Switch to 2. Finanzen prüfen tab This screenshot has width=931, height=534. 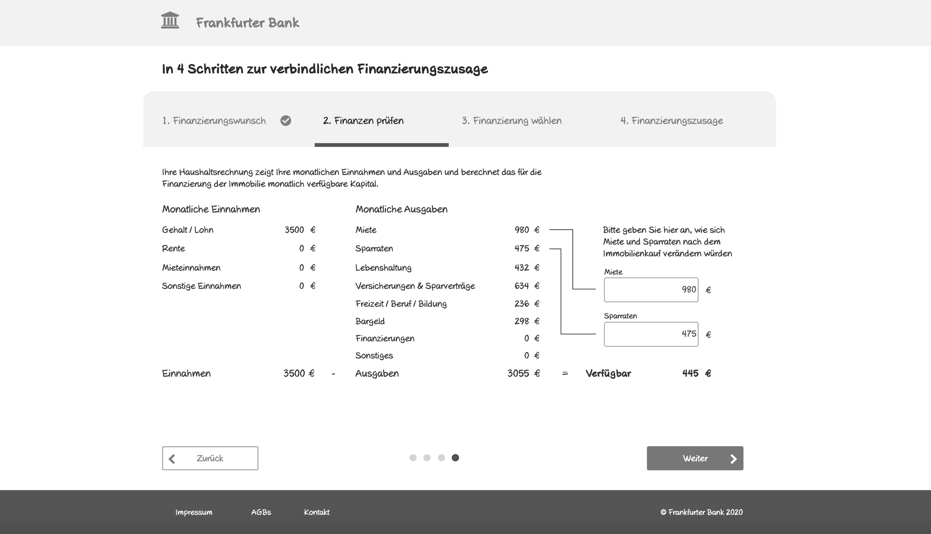pos(363,121)
